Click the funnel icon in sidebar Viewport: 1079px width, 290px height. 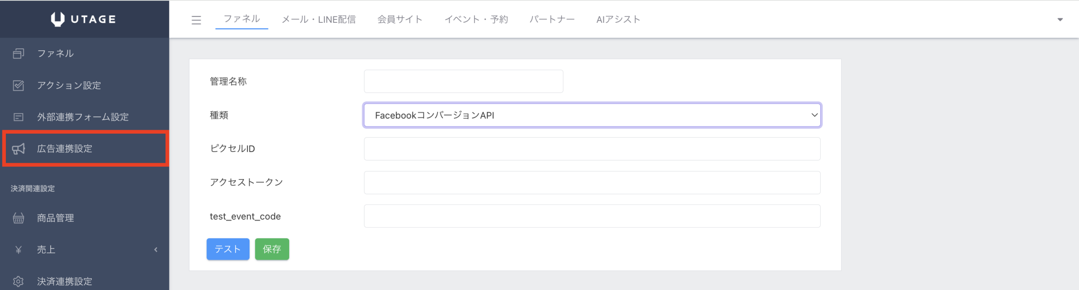point(18,54)
